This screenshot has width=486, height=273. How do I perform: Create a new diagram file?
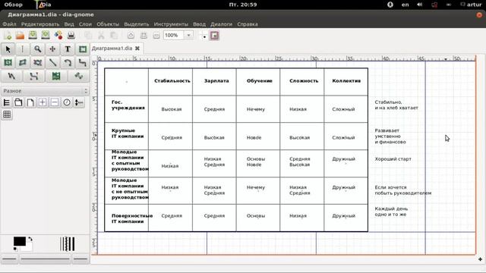[8, 36]
